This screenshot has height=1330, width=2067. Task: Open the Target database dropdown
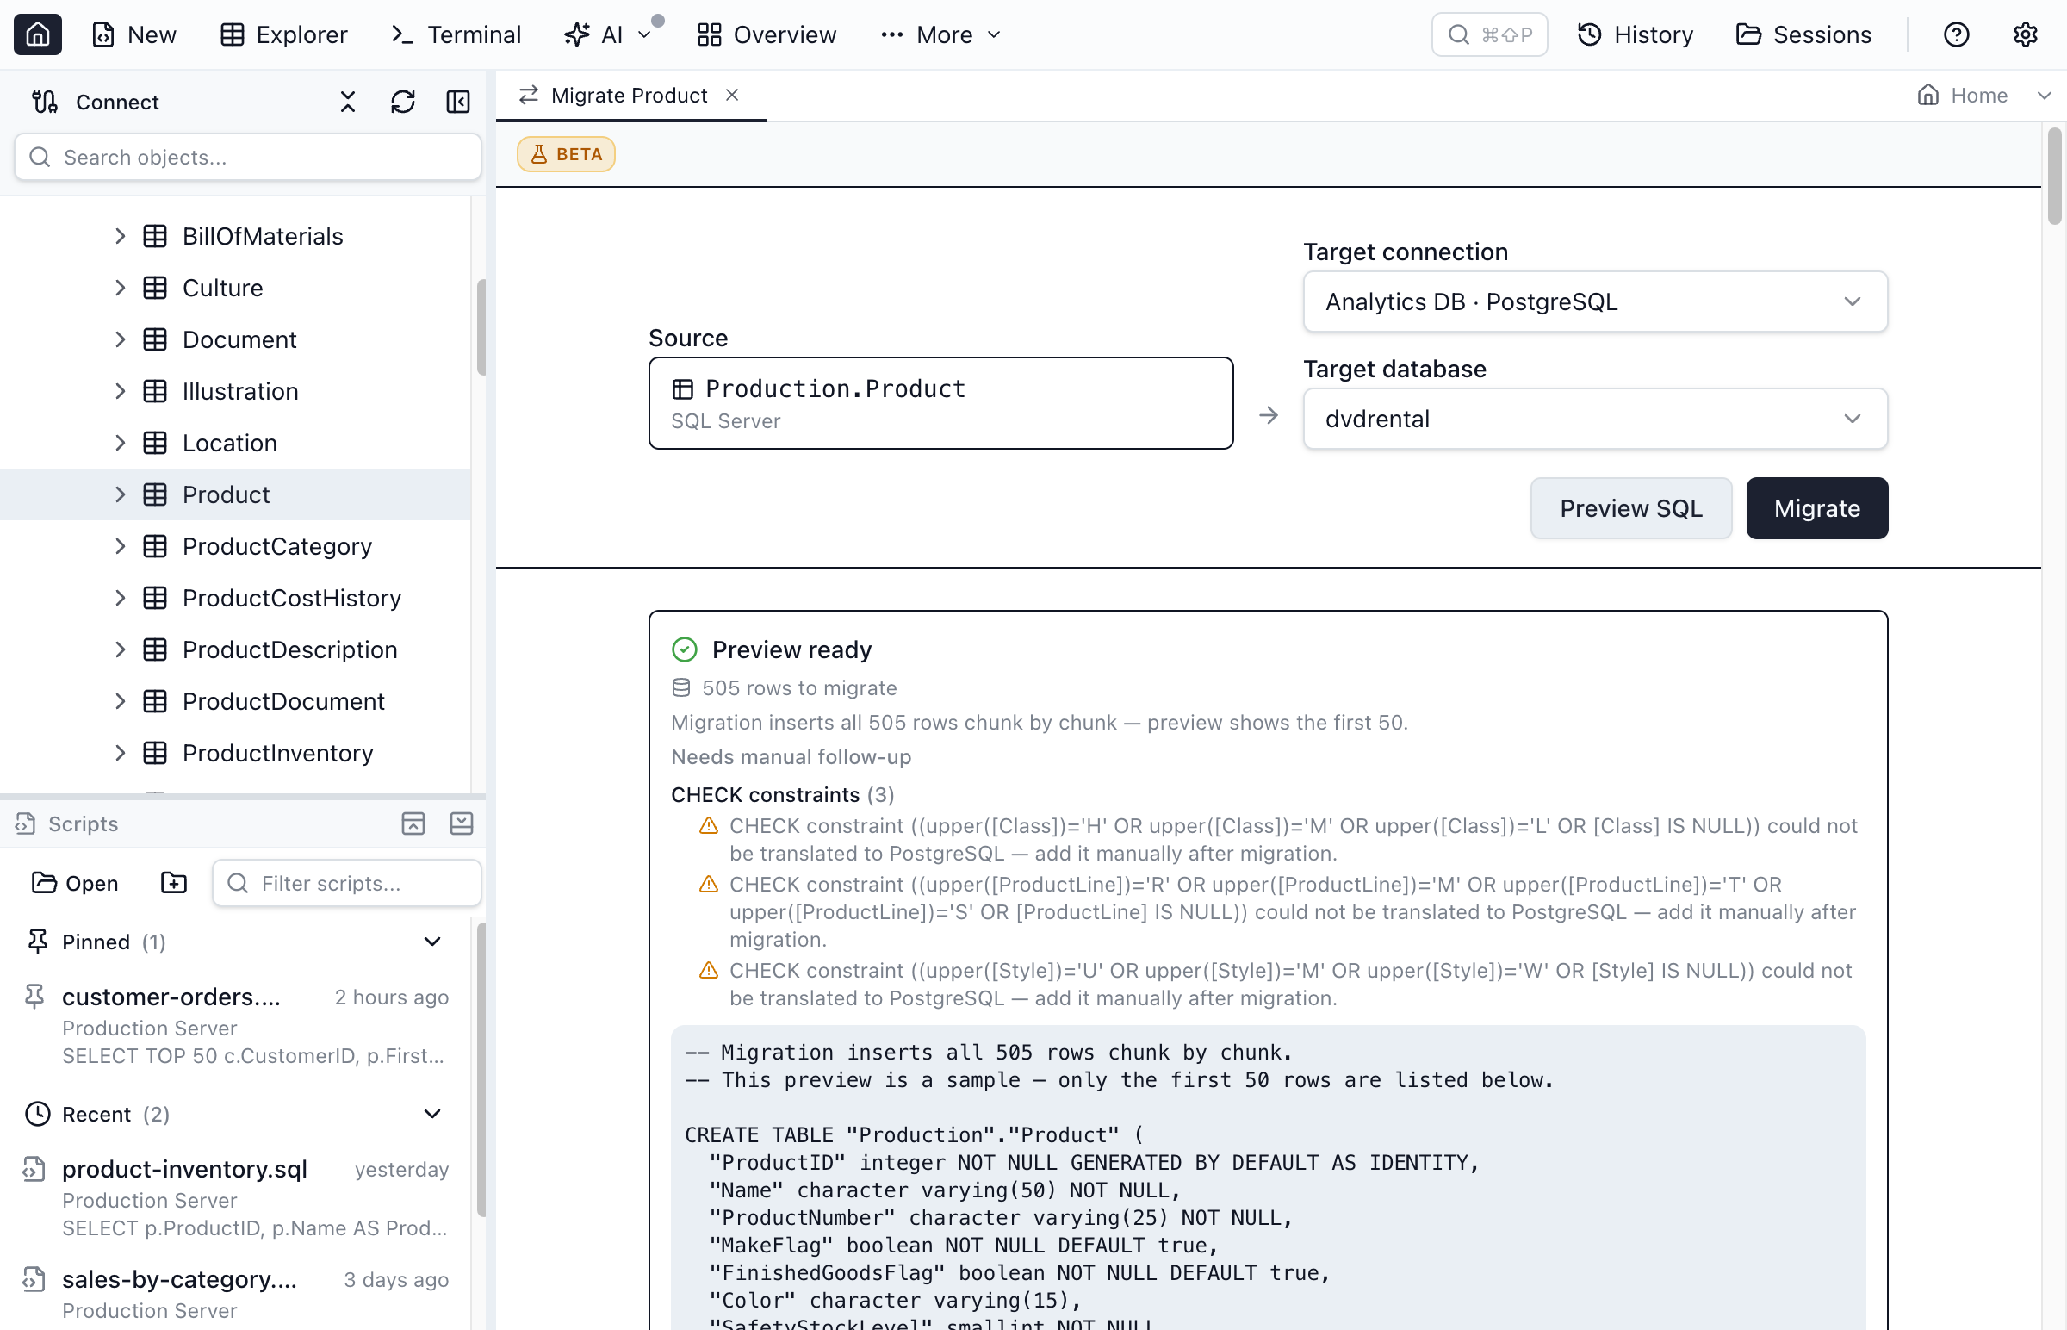tap(1595, 419)
